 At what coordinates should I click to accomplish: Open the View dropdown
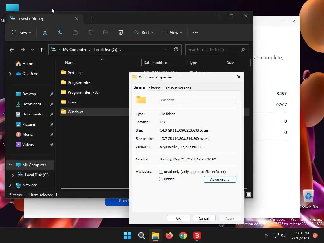pos(172,33)
